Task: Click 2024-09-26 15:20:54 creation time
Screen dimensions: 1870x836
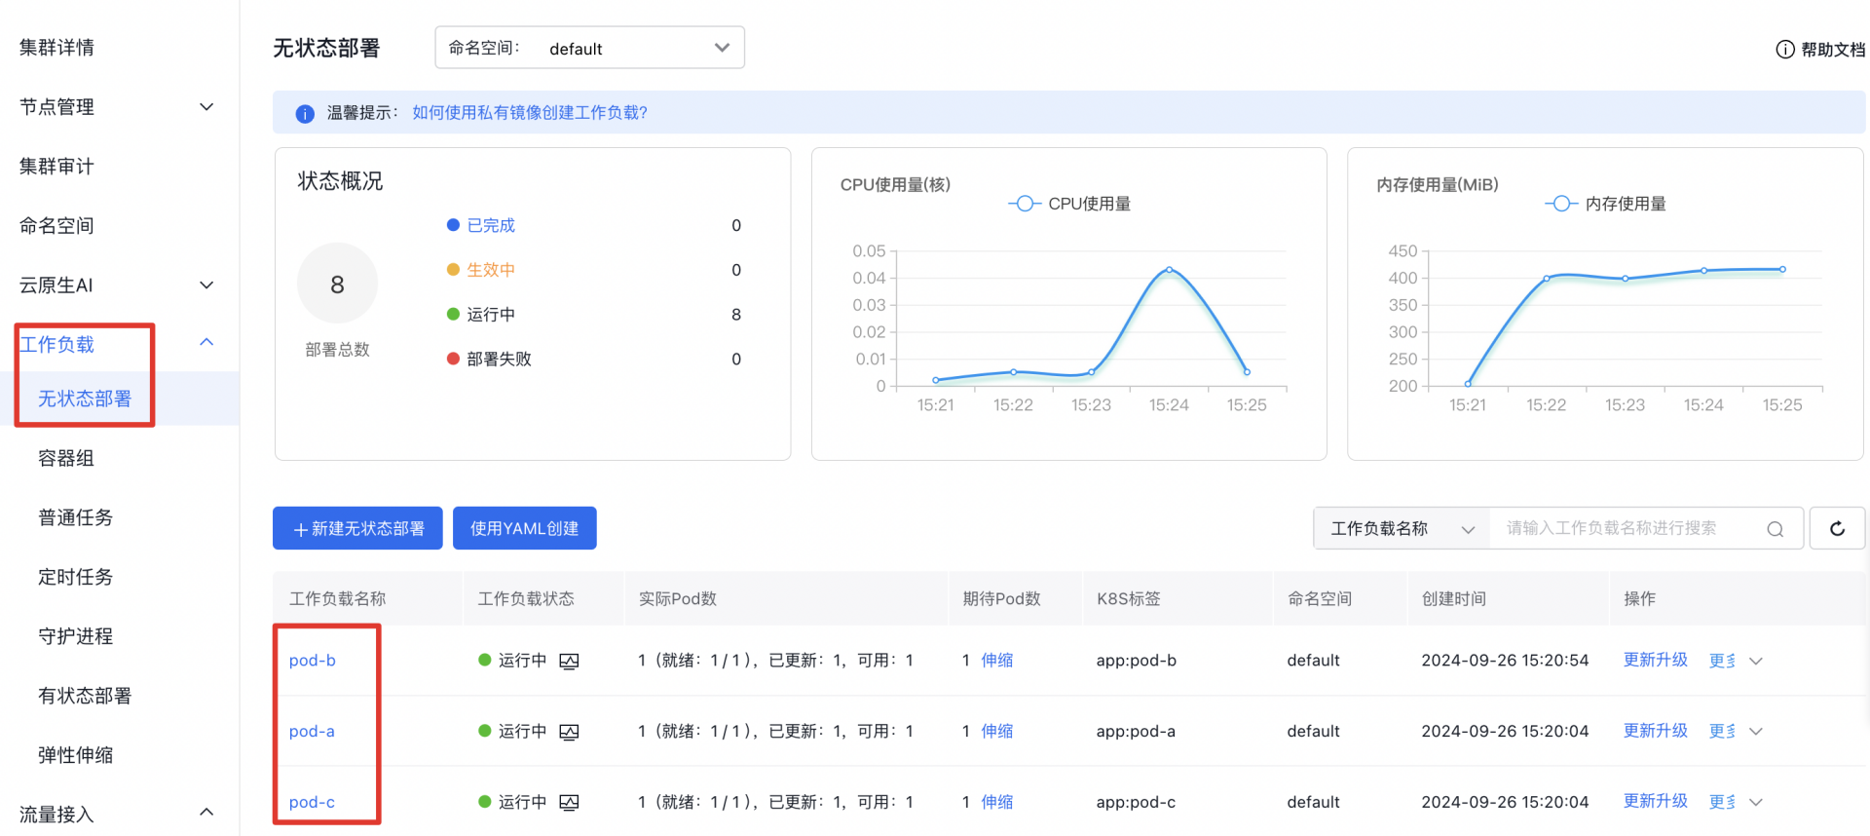Action: [1505, 661]
